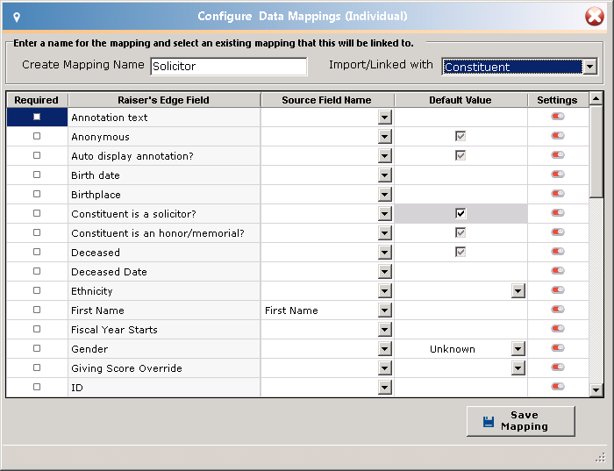Mark Birthplace field as Required
The width and height of the screenshot is (614, 471).
37,194
